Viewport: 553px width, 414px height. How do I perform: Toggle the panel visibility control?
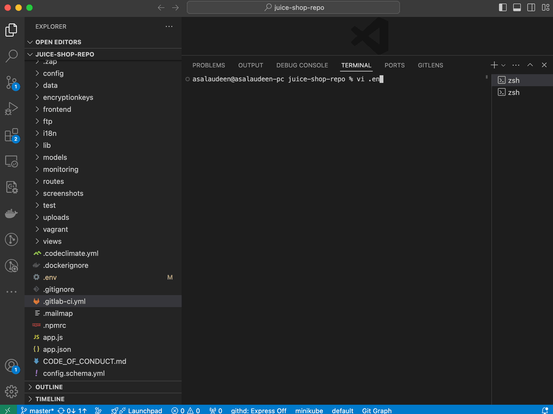click(x=516, y=7)
